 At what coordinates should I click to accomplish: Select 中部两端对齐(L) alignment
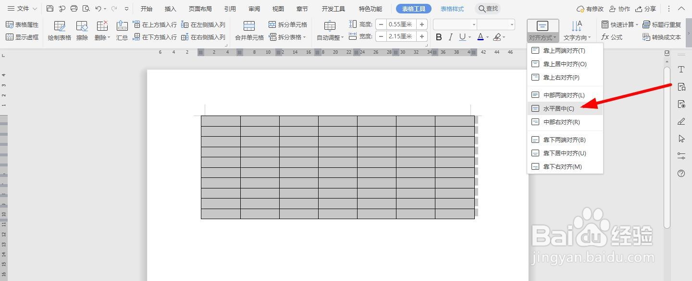point(565,95)
